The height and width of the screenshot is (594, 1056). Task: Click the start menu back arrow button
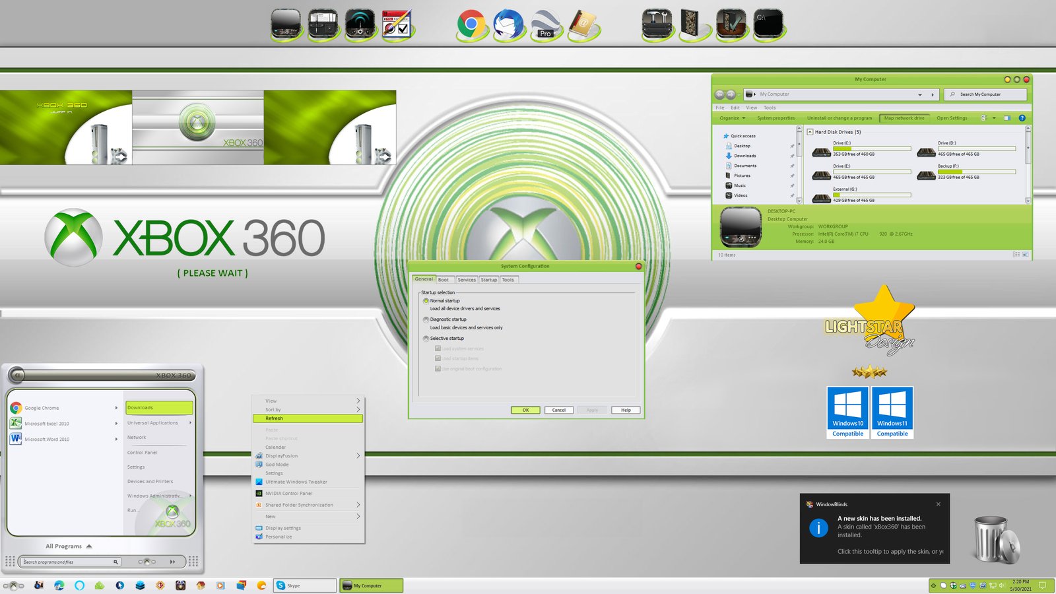click(18, 376)
